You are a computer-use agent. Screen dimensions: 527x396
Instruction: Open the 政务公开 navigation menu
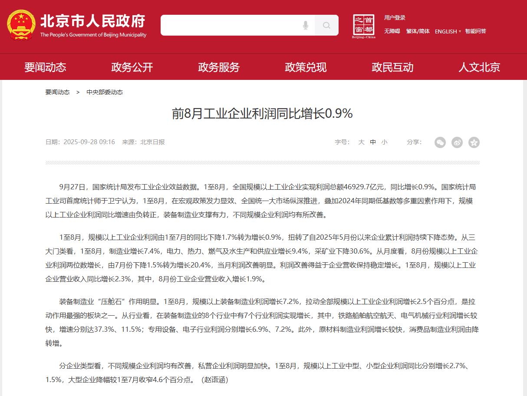coord(132,67)
